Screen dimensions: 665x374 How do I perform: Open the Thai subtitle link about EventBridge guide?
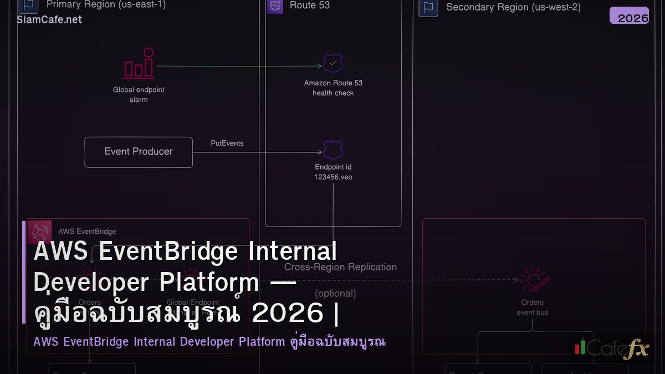[209, 341]
